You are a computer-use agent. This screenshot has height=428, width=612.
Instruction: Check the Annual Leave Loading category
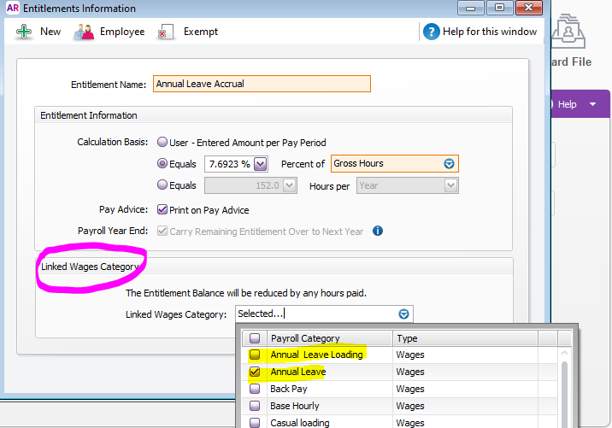255,355
